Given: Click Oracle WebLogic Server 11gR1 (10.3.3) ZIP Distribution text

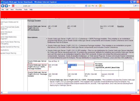Looking at the screenshot, I should click(x=37, y=28).
